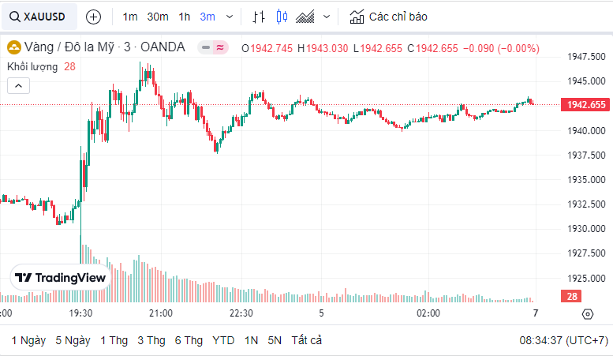Show Tất cả full range
This screenshot has height=356, width=613.
click(307, 340)
